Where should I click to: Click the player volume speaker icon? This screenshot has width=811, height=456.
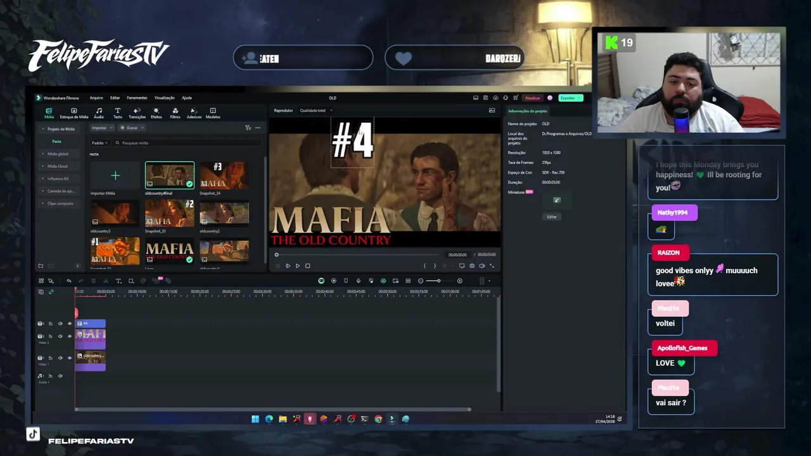coord(482,266)
